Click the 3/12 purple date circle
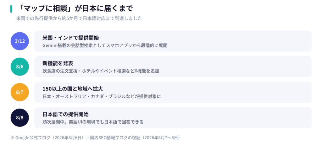The image size is (322, 145). pos(20,41)
